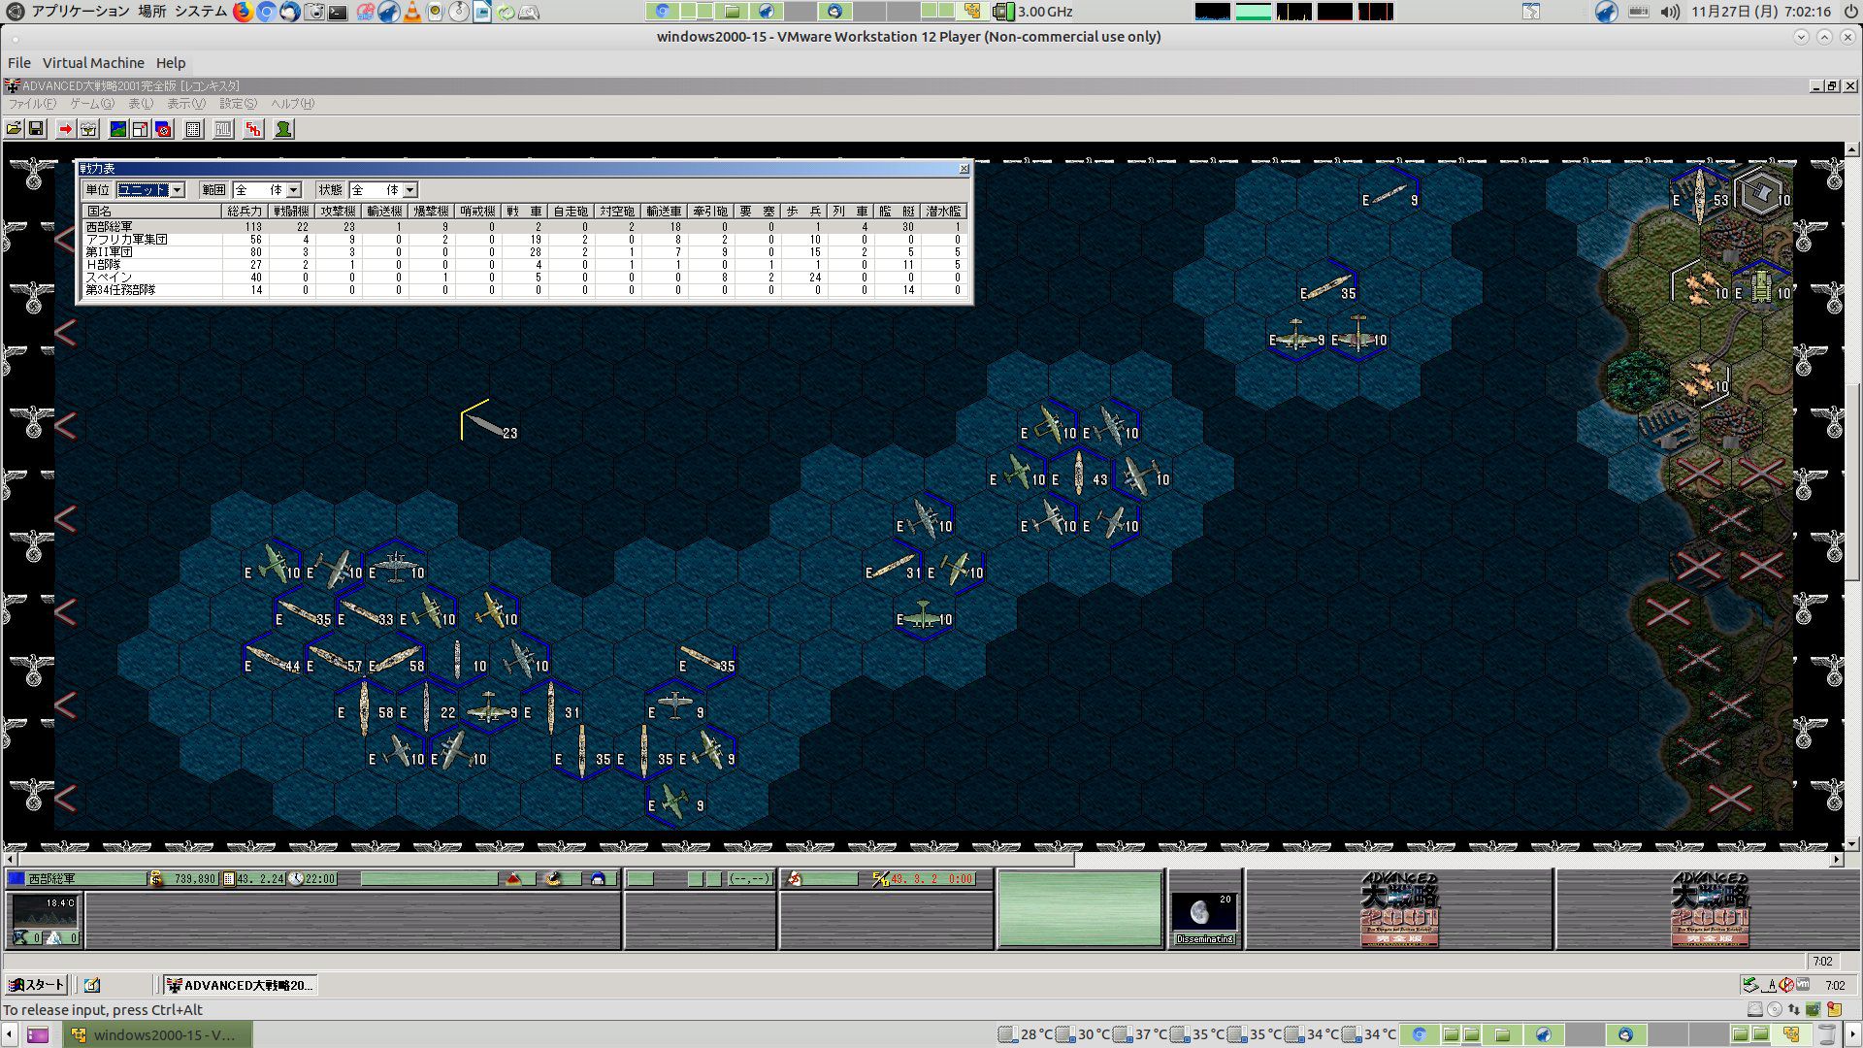Launch VLC media player from the top panel
The image size is (1863, 1048).
(x=412, y=12)
